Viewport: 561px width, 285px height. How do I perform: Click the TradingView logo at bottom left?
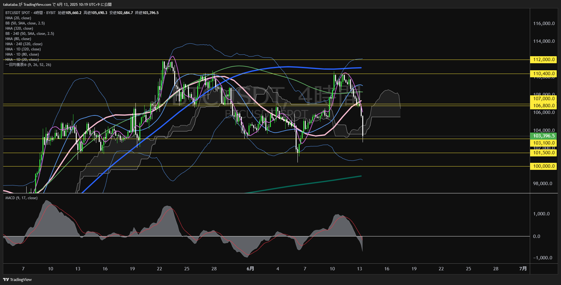17,280
